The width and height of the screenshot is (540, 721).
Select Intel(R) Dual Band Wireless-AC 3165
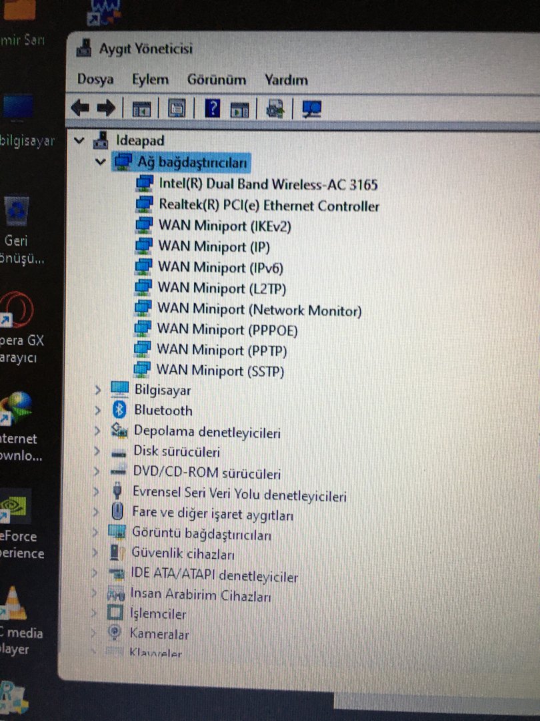tap(268, 184)
